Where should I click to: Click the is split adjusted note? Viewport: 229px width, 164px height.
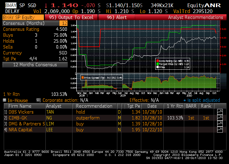[x=202, y=100]
